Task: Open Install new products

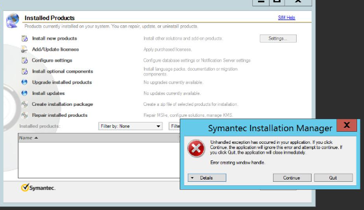Action: coord(55,39)
